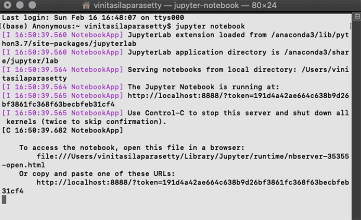Click '-open.html' wrapped filename text
Viewport: 361px width, 220px height.
(23, 165)
